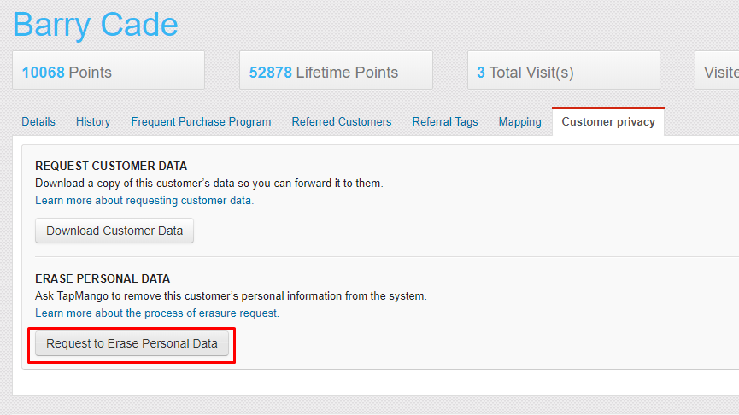
Task: Click the Barry Cade customer name
Action: 95,25
